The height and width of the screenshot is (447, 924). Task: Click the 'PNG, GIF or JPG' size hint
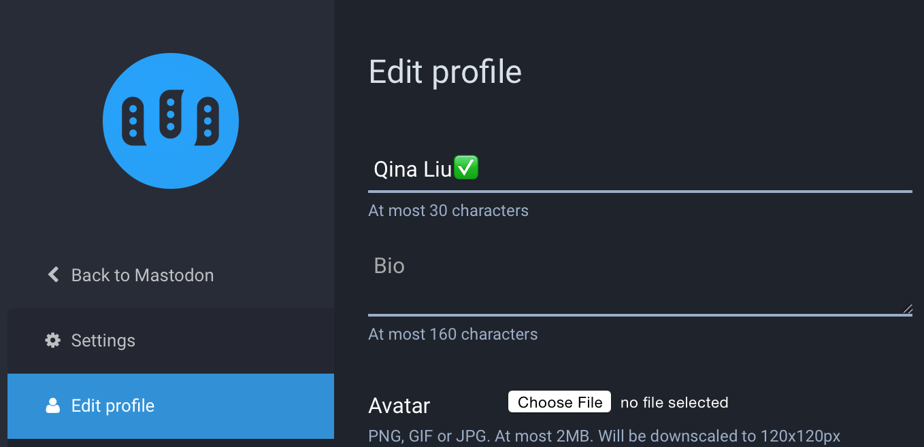coord(604,435)
